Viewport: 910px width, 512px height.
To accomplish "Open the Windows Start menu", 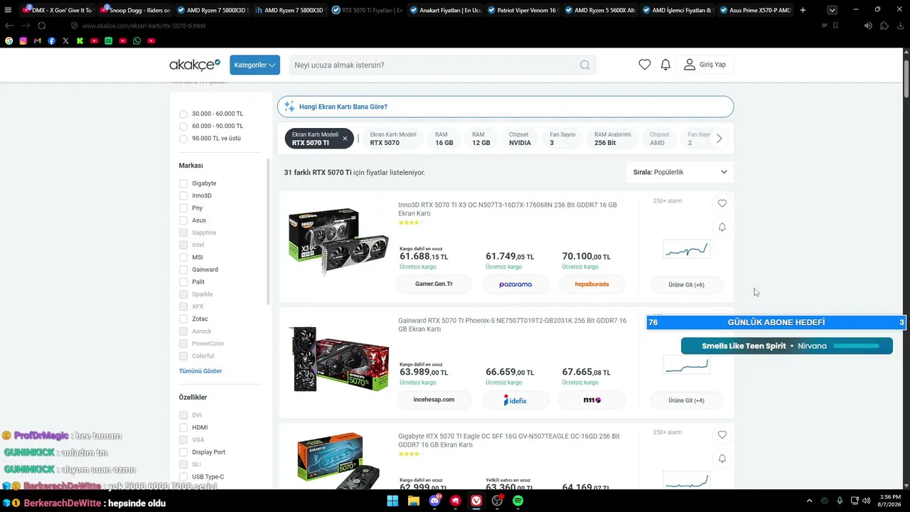I will point(392,501).
